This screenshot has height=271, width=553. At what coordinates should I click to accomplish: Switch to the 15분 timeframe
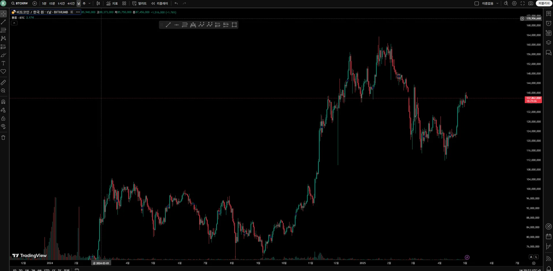pyautogui.click(x=52, y=3)
